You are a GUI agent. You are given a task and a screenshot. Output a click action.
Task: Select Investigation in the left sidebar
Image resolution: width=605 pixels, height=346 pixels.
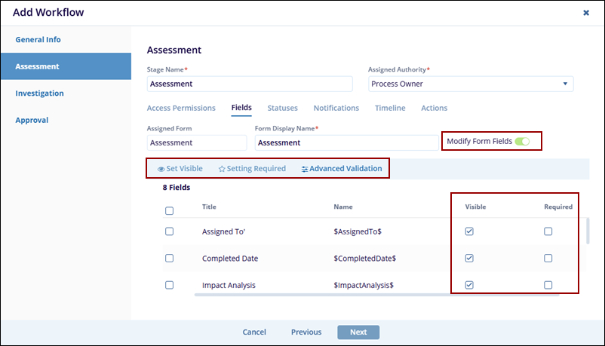(39, 93)
